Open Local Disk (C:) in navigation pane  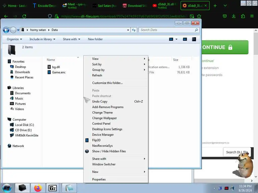click(x=24, y=125)
